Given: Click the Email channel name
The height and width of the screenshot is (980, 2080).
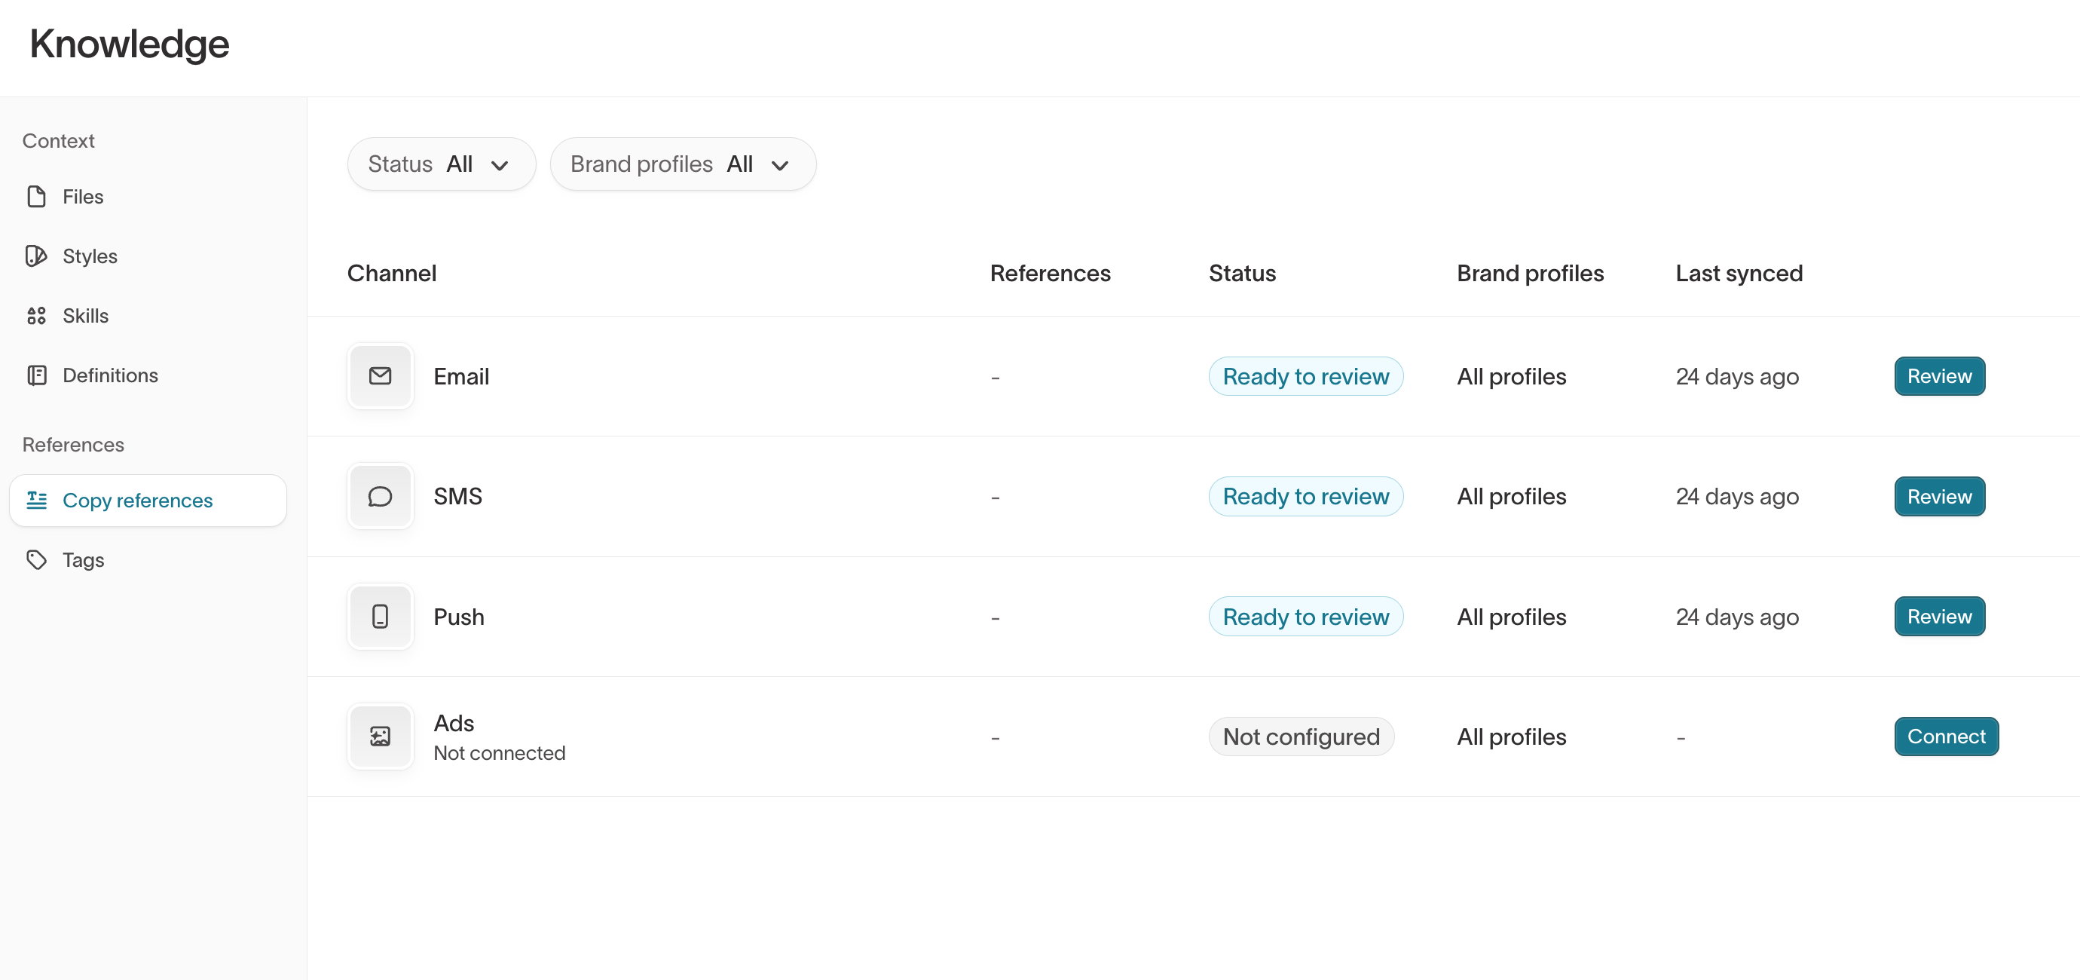Looking at the screenshot, I should pyautogui.click(x=461, y=376).
